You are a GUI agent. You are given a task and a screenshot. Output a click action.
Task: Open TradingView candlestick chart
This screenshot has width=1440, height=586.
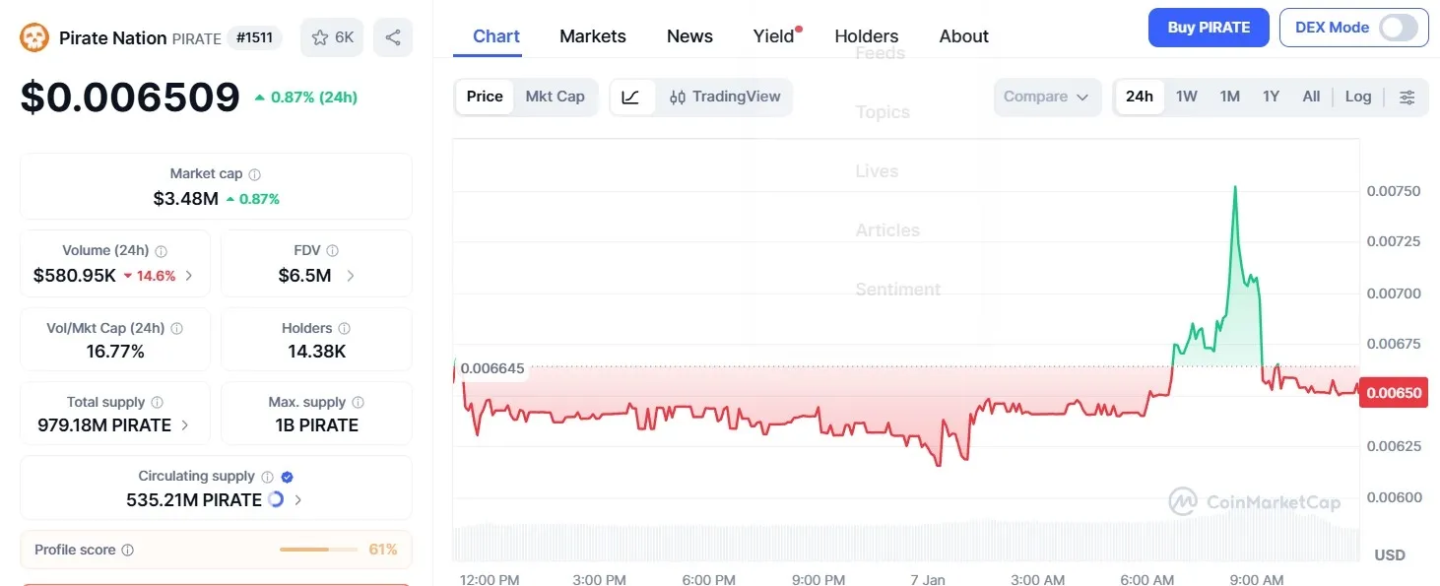(725, 97)
